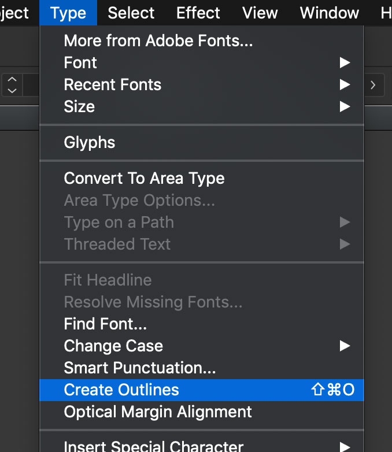This screenshot has width=392, height=452.
Task: Open the Glyphs panel
Action: 90,142
